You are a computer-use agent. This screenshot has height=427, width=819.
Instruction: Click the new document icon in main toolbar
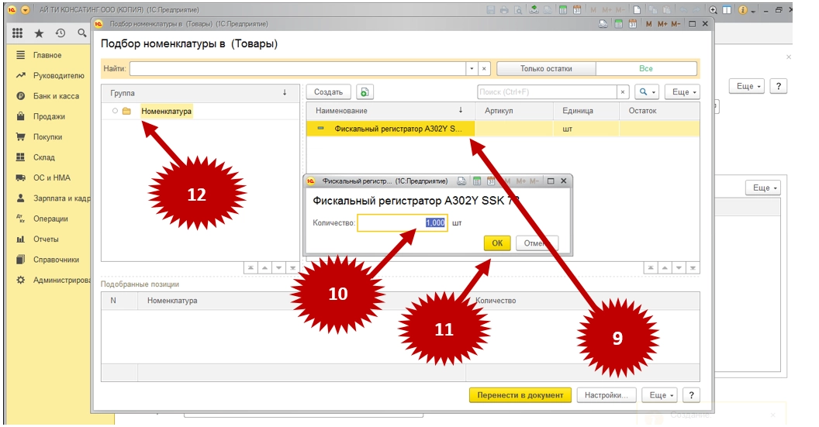coord(638,10)
